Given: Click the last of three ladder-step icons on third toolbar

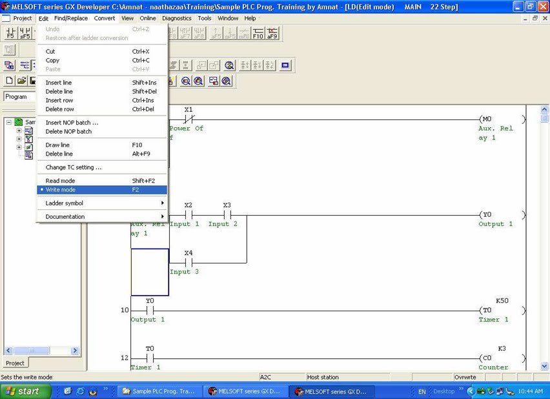Looking at the screenshot, I should click(x=270, y=65).
